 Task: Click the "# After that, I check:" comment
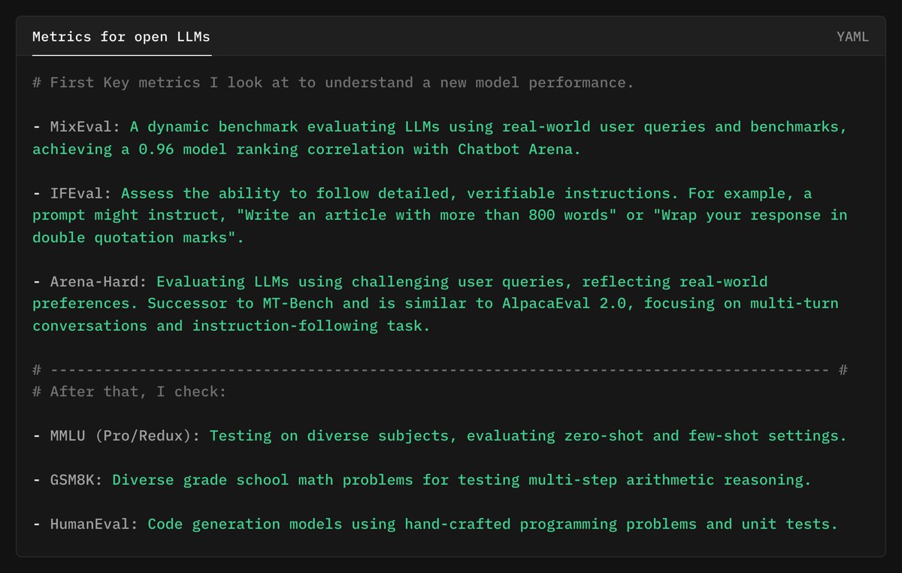tap(129, 392)
